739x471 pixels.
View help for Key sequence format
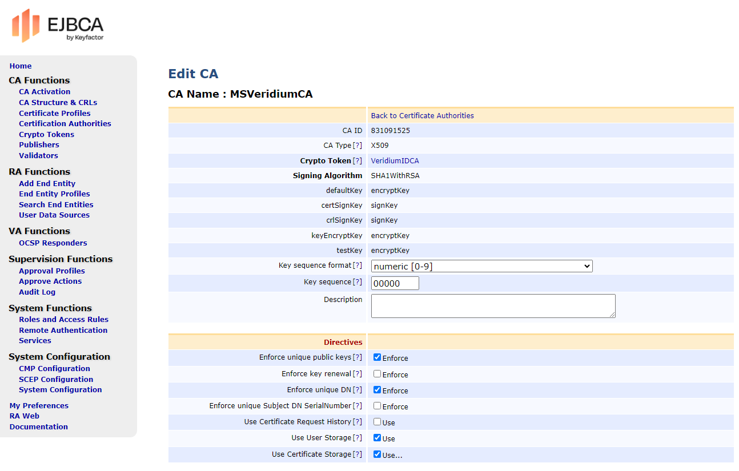pyautogui.click(x=359, y=265)
